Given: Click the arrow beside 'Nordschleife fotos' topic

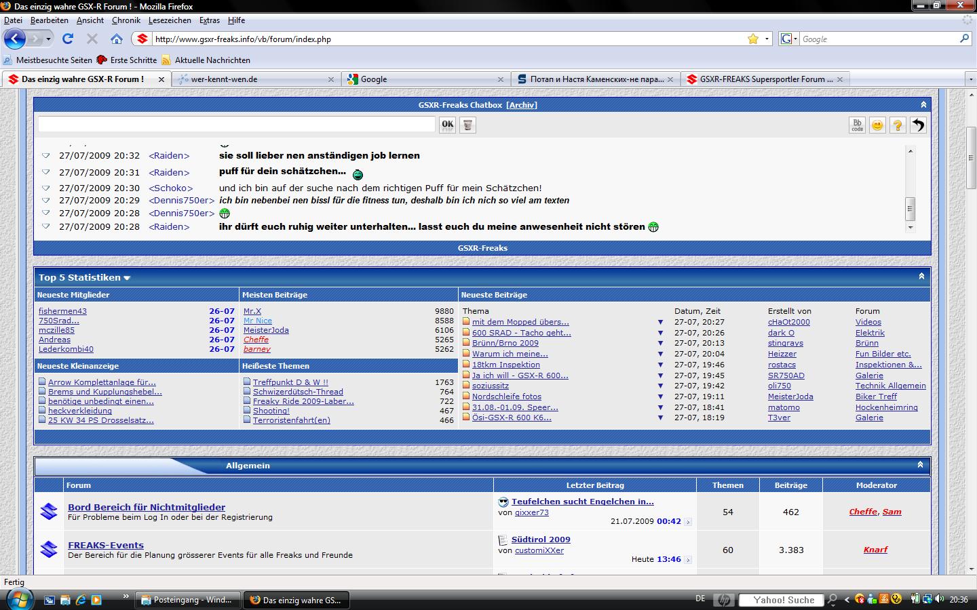Looking at the screenshot, I should 660,396.
